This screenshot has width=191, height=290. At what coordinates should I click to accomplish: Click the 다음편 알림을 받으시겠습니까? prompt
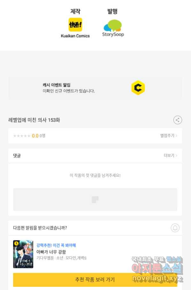pos(40,228)
